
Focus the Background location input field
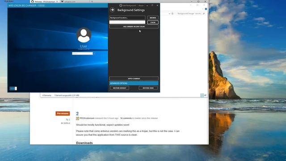pos(127,18)
